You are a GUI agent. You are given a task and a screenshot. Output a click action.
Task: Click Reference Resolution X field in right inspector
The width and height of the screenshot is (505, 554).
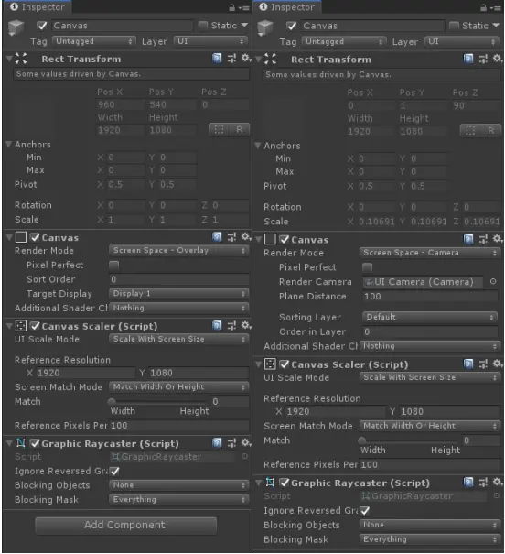pyautogui.click(x=335, y=412)
